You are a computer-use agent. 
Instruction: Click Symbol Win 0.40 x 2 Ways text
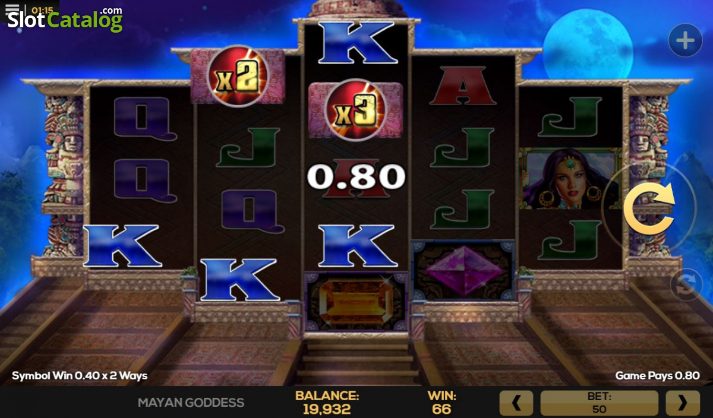(80, 375)
